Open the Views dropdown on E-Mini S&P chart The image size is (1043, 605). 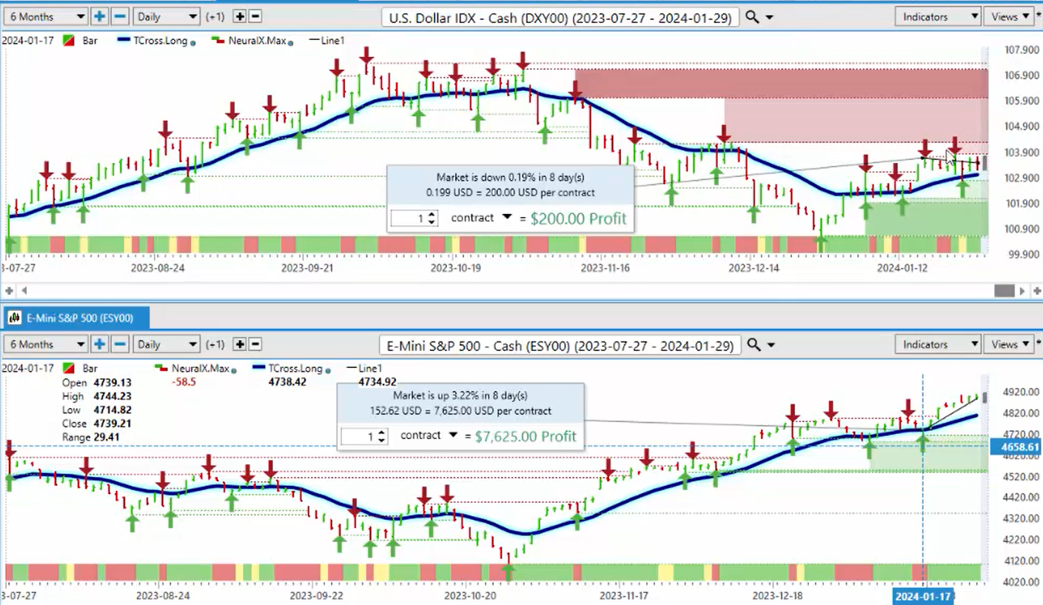(x=1010, y=344)
